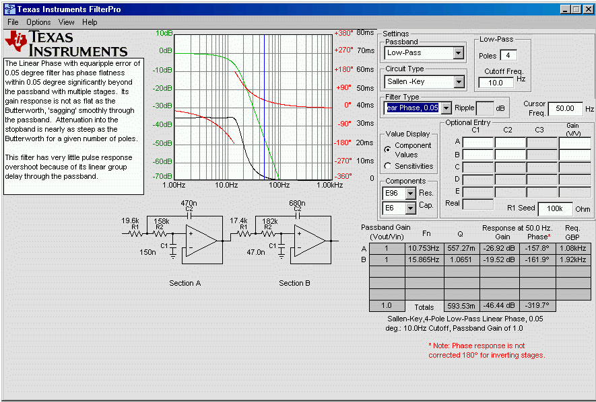The width and height of the screenshot is (596, 402).
Task: Click the Totals phase cell -319.7°
Action: 537,306
